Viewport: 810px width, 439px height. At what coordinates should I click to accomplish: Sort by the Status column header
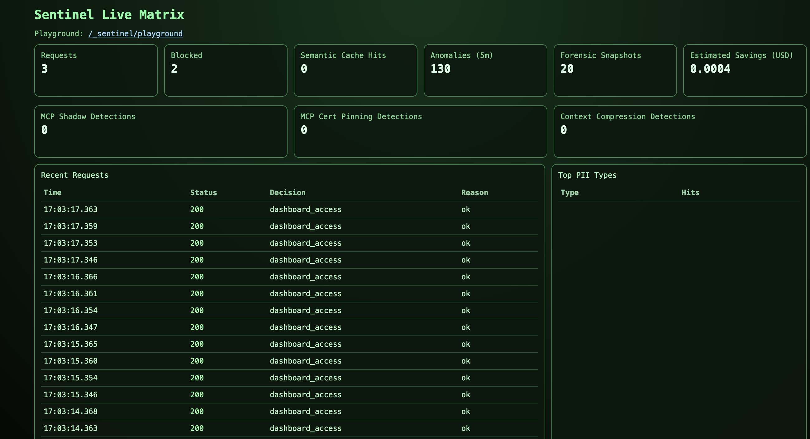click(x=203, y=192)
